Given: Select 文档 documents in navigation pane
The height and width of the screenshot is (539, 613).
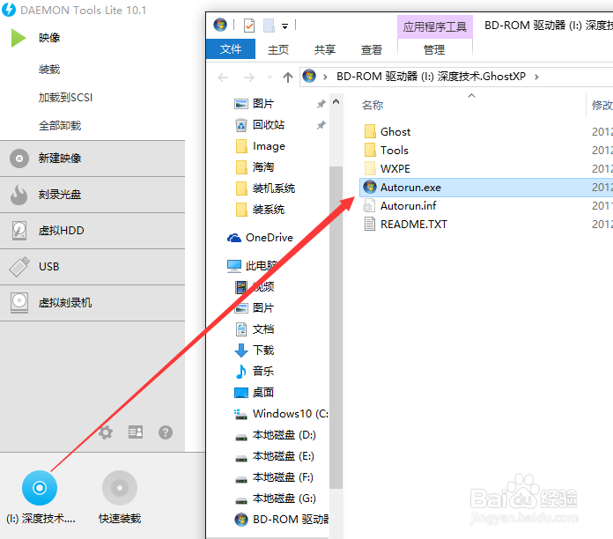Looking at the screenshot, I should point(255,329).
